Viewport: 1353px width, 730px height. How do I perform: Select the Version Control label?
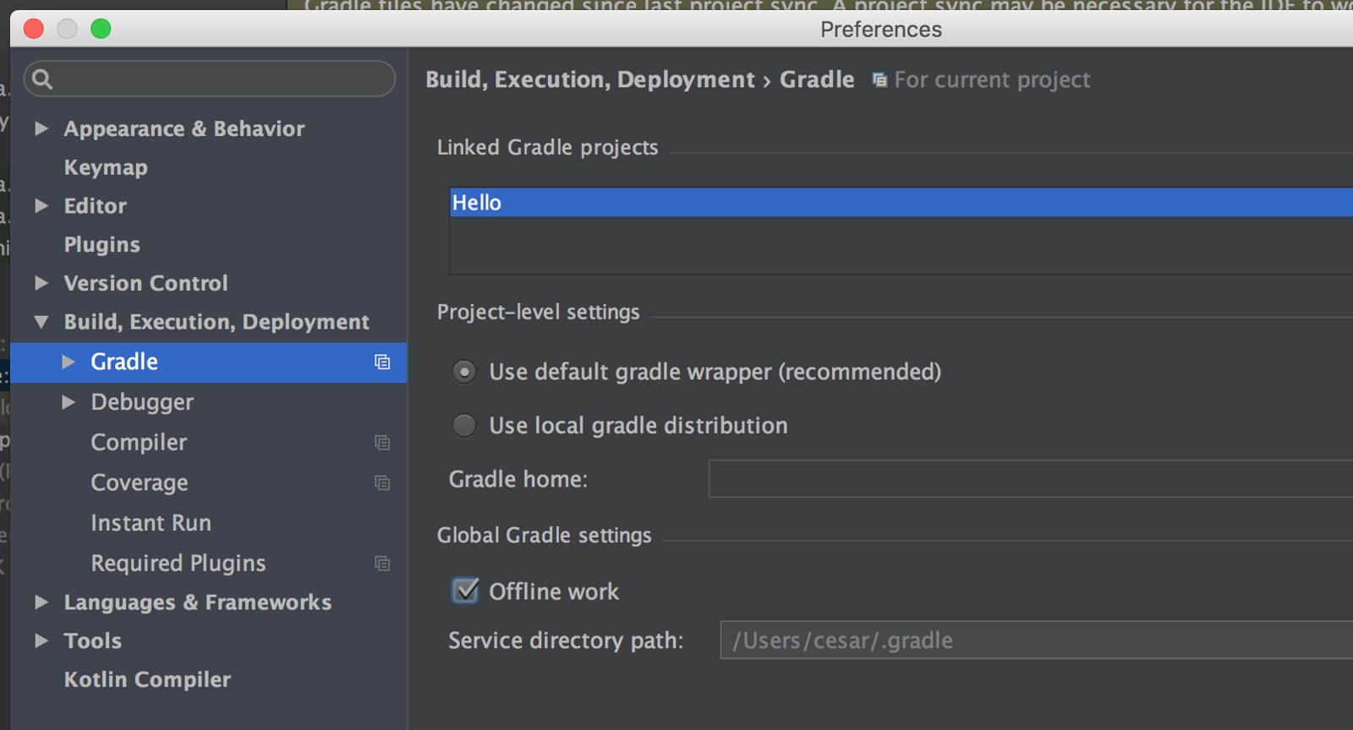pyautogui.click(x=145, y=283)
